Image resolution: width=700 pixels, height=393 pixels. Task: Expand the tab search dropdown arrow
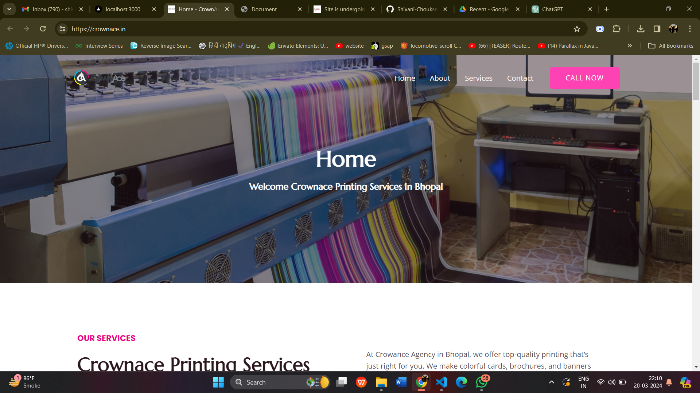[x=9, y=9]
